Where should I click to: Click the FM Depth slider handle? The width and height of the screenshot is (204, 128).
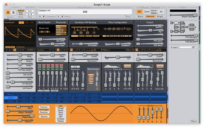pos(81,44)
